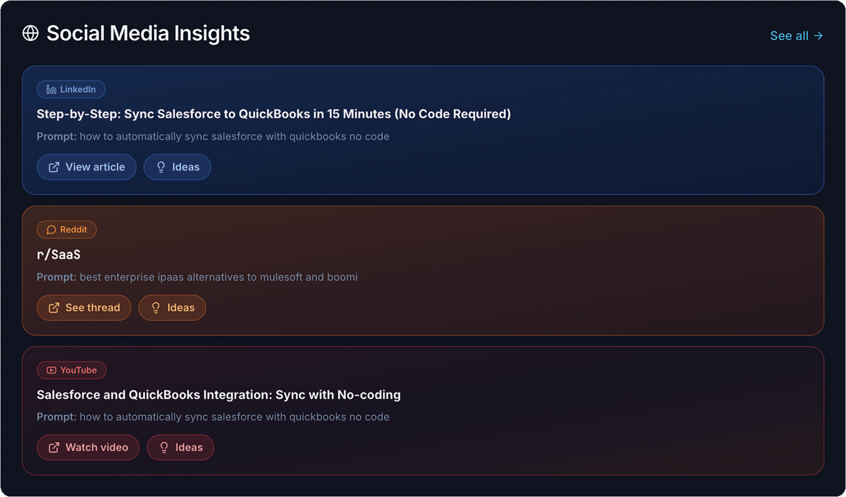
Task: Click the prompt about mulesoft and boomi alternatives
Action: (197, 277)
